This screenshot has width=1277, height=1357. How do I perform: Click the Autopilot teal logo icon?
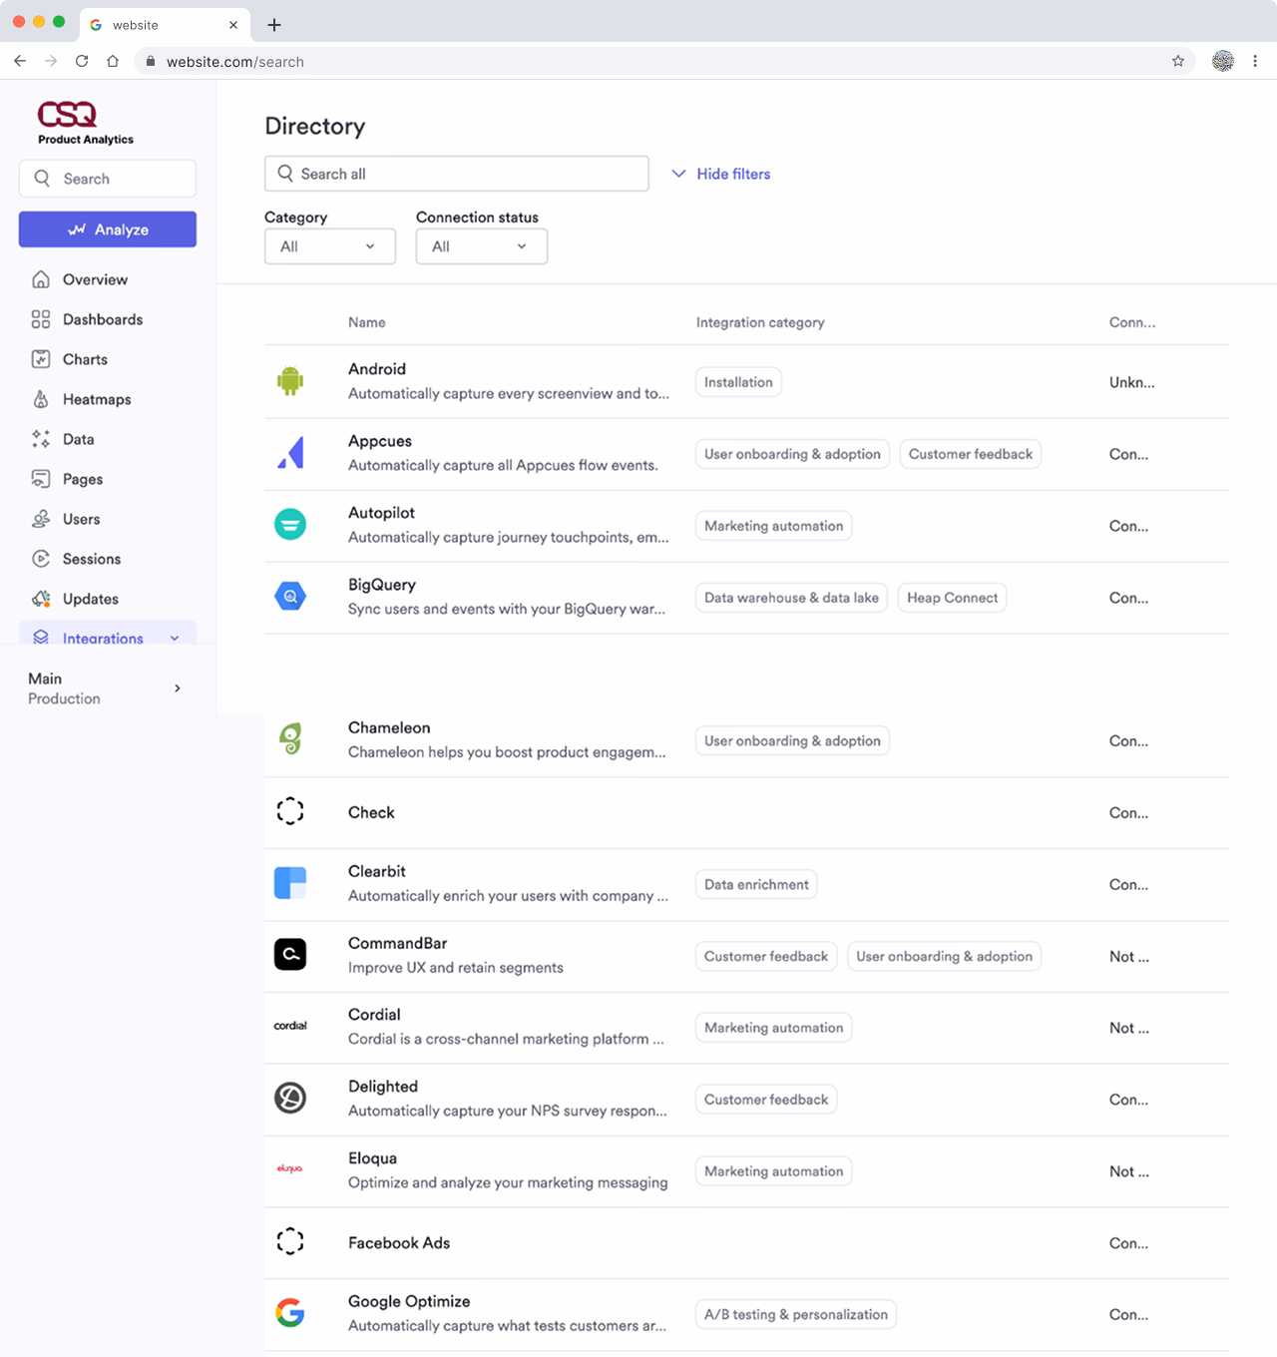290,525
